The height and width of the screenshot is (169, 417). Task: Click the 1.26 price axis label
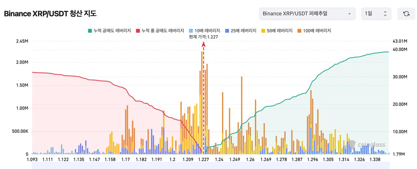251,160
